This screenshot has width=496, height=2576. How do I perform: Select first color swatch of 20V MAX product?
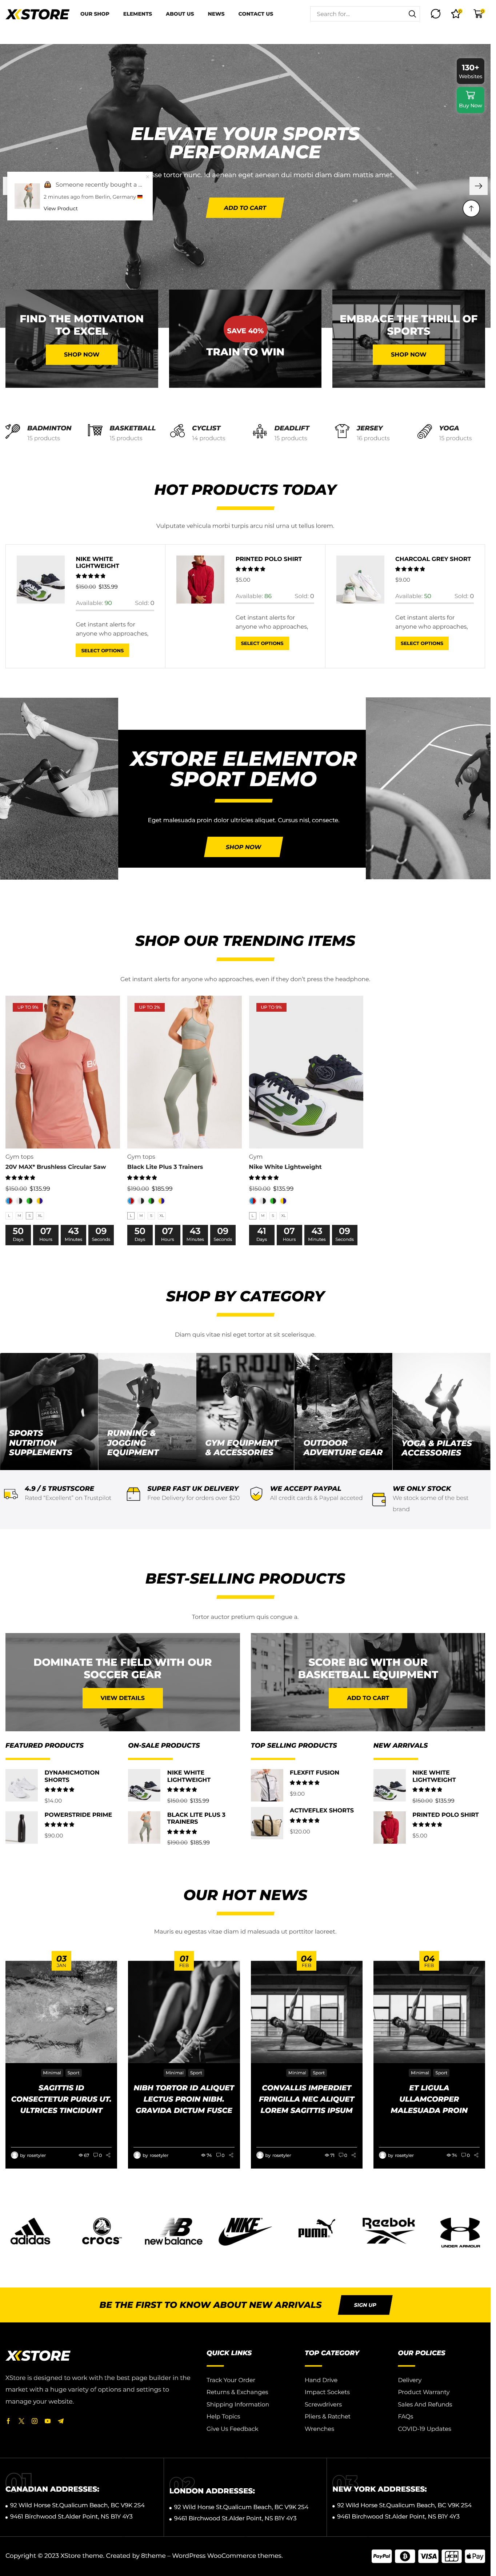9,1201
